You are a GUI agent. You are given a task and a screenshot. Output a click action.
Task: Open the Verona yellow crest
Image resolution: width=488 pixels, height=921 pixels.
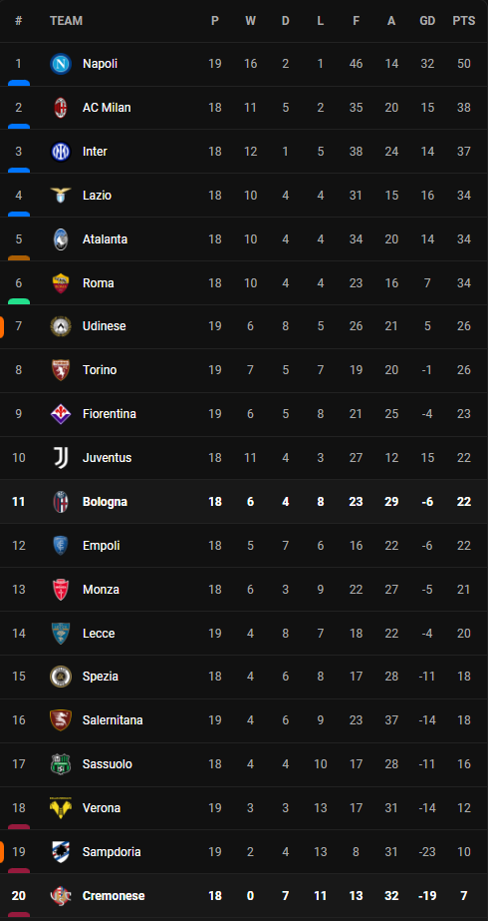(61, 808)
